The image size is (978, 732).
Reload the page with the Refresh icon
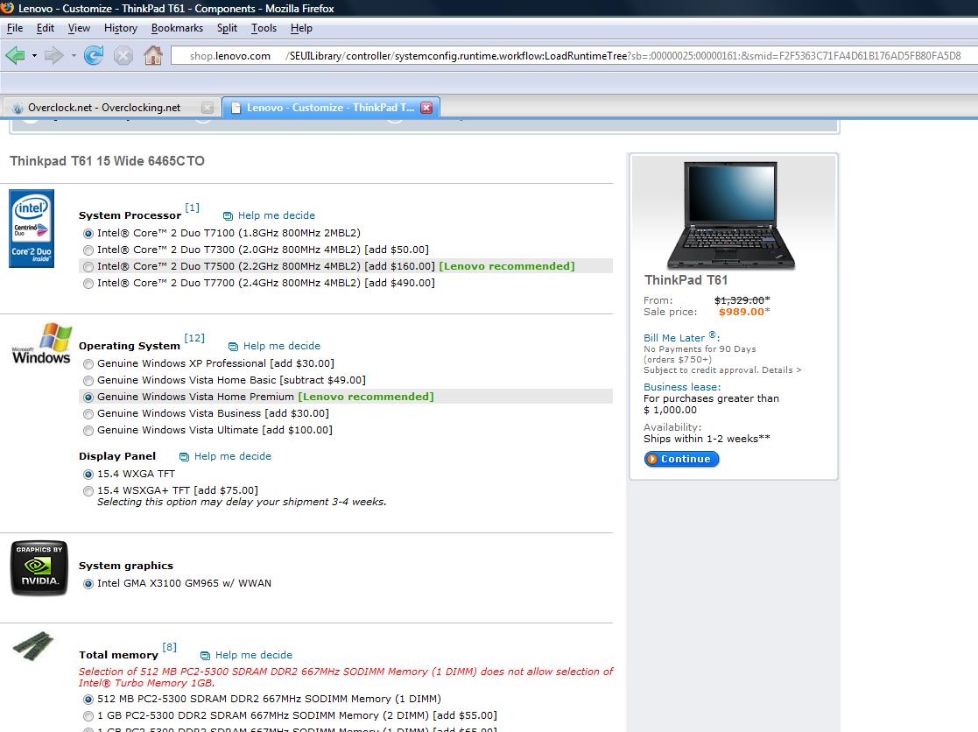[94, 55]
